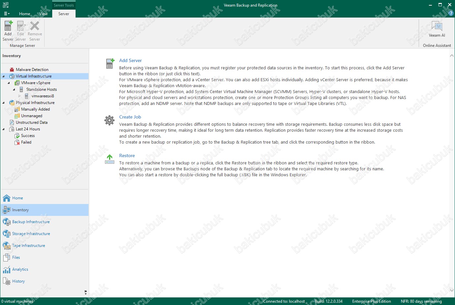Screen dimensions: 455x305
Task: Click the Files navigation icon
Action: click(7, 257)
